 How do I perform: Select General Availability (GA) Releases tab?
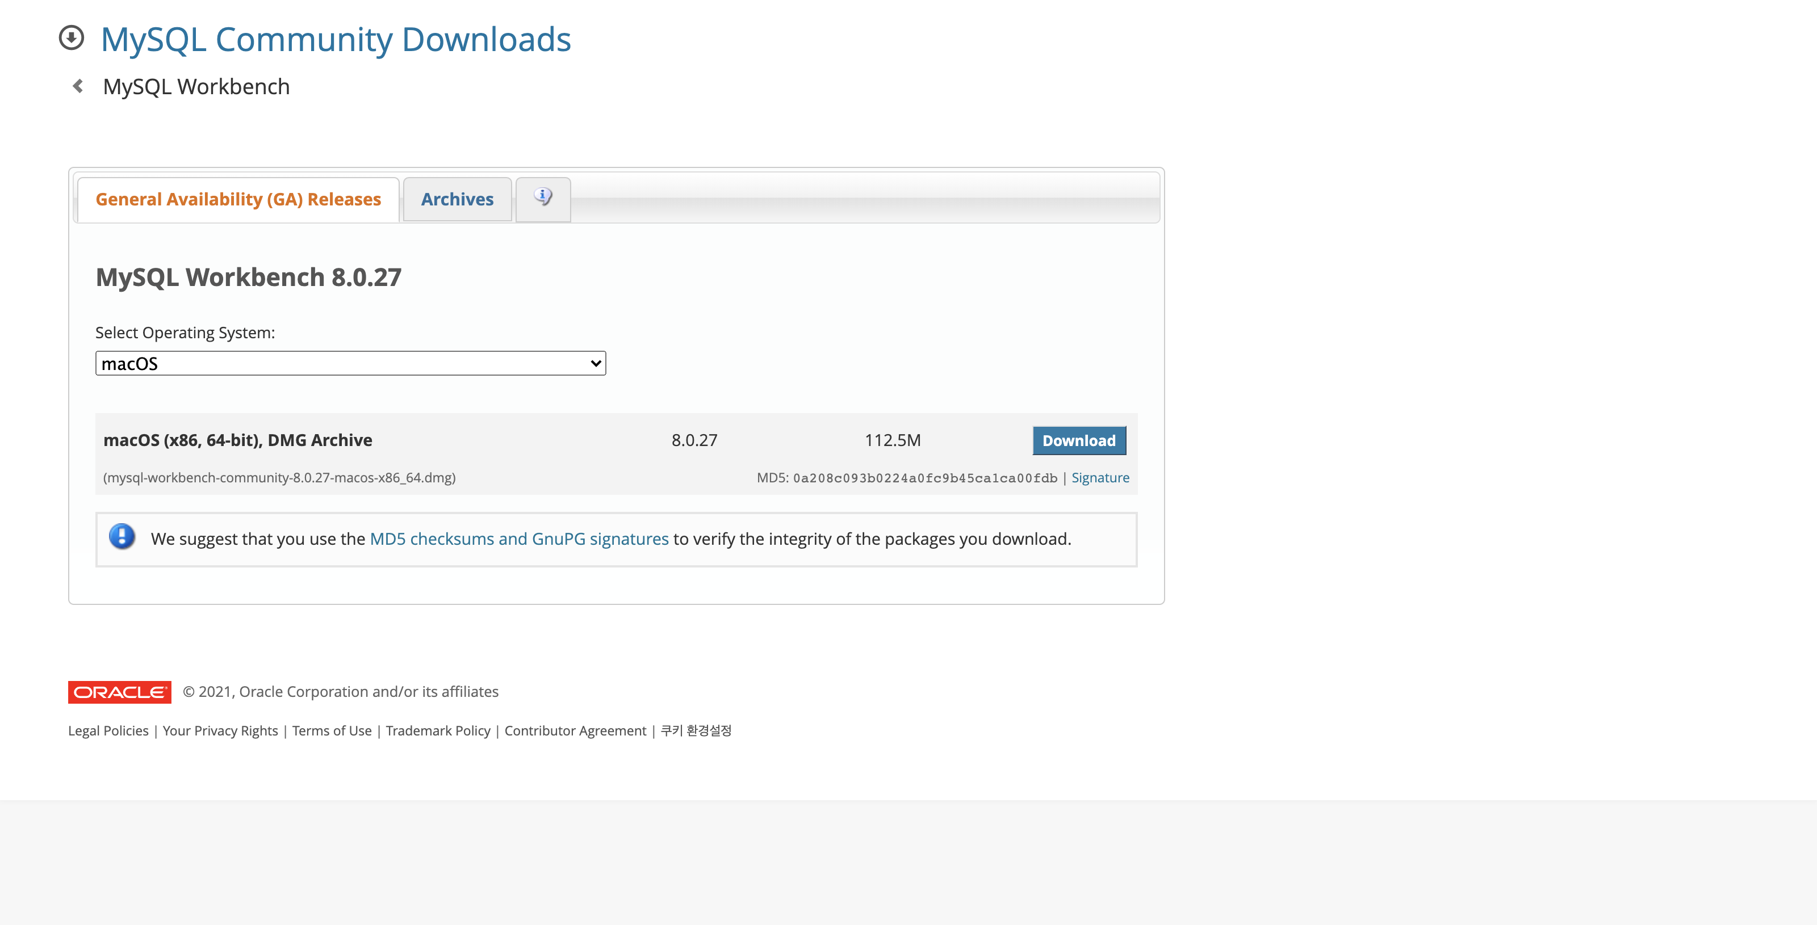click(x=238, y=200)
